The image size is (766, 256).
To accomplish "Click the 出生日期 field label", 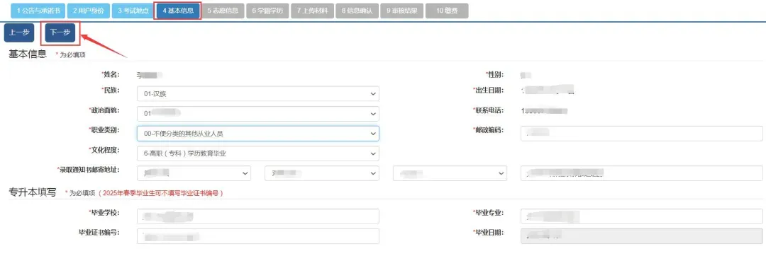I will [488, 91].
